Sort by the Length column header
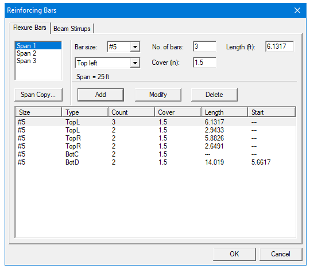Screen dimensions: 310x269 pos(224,112)
